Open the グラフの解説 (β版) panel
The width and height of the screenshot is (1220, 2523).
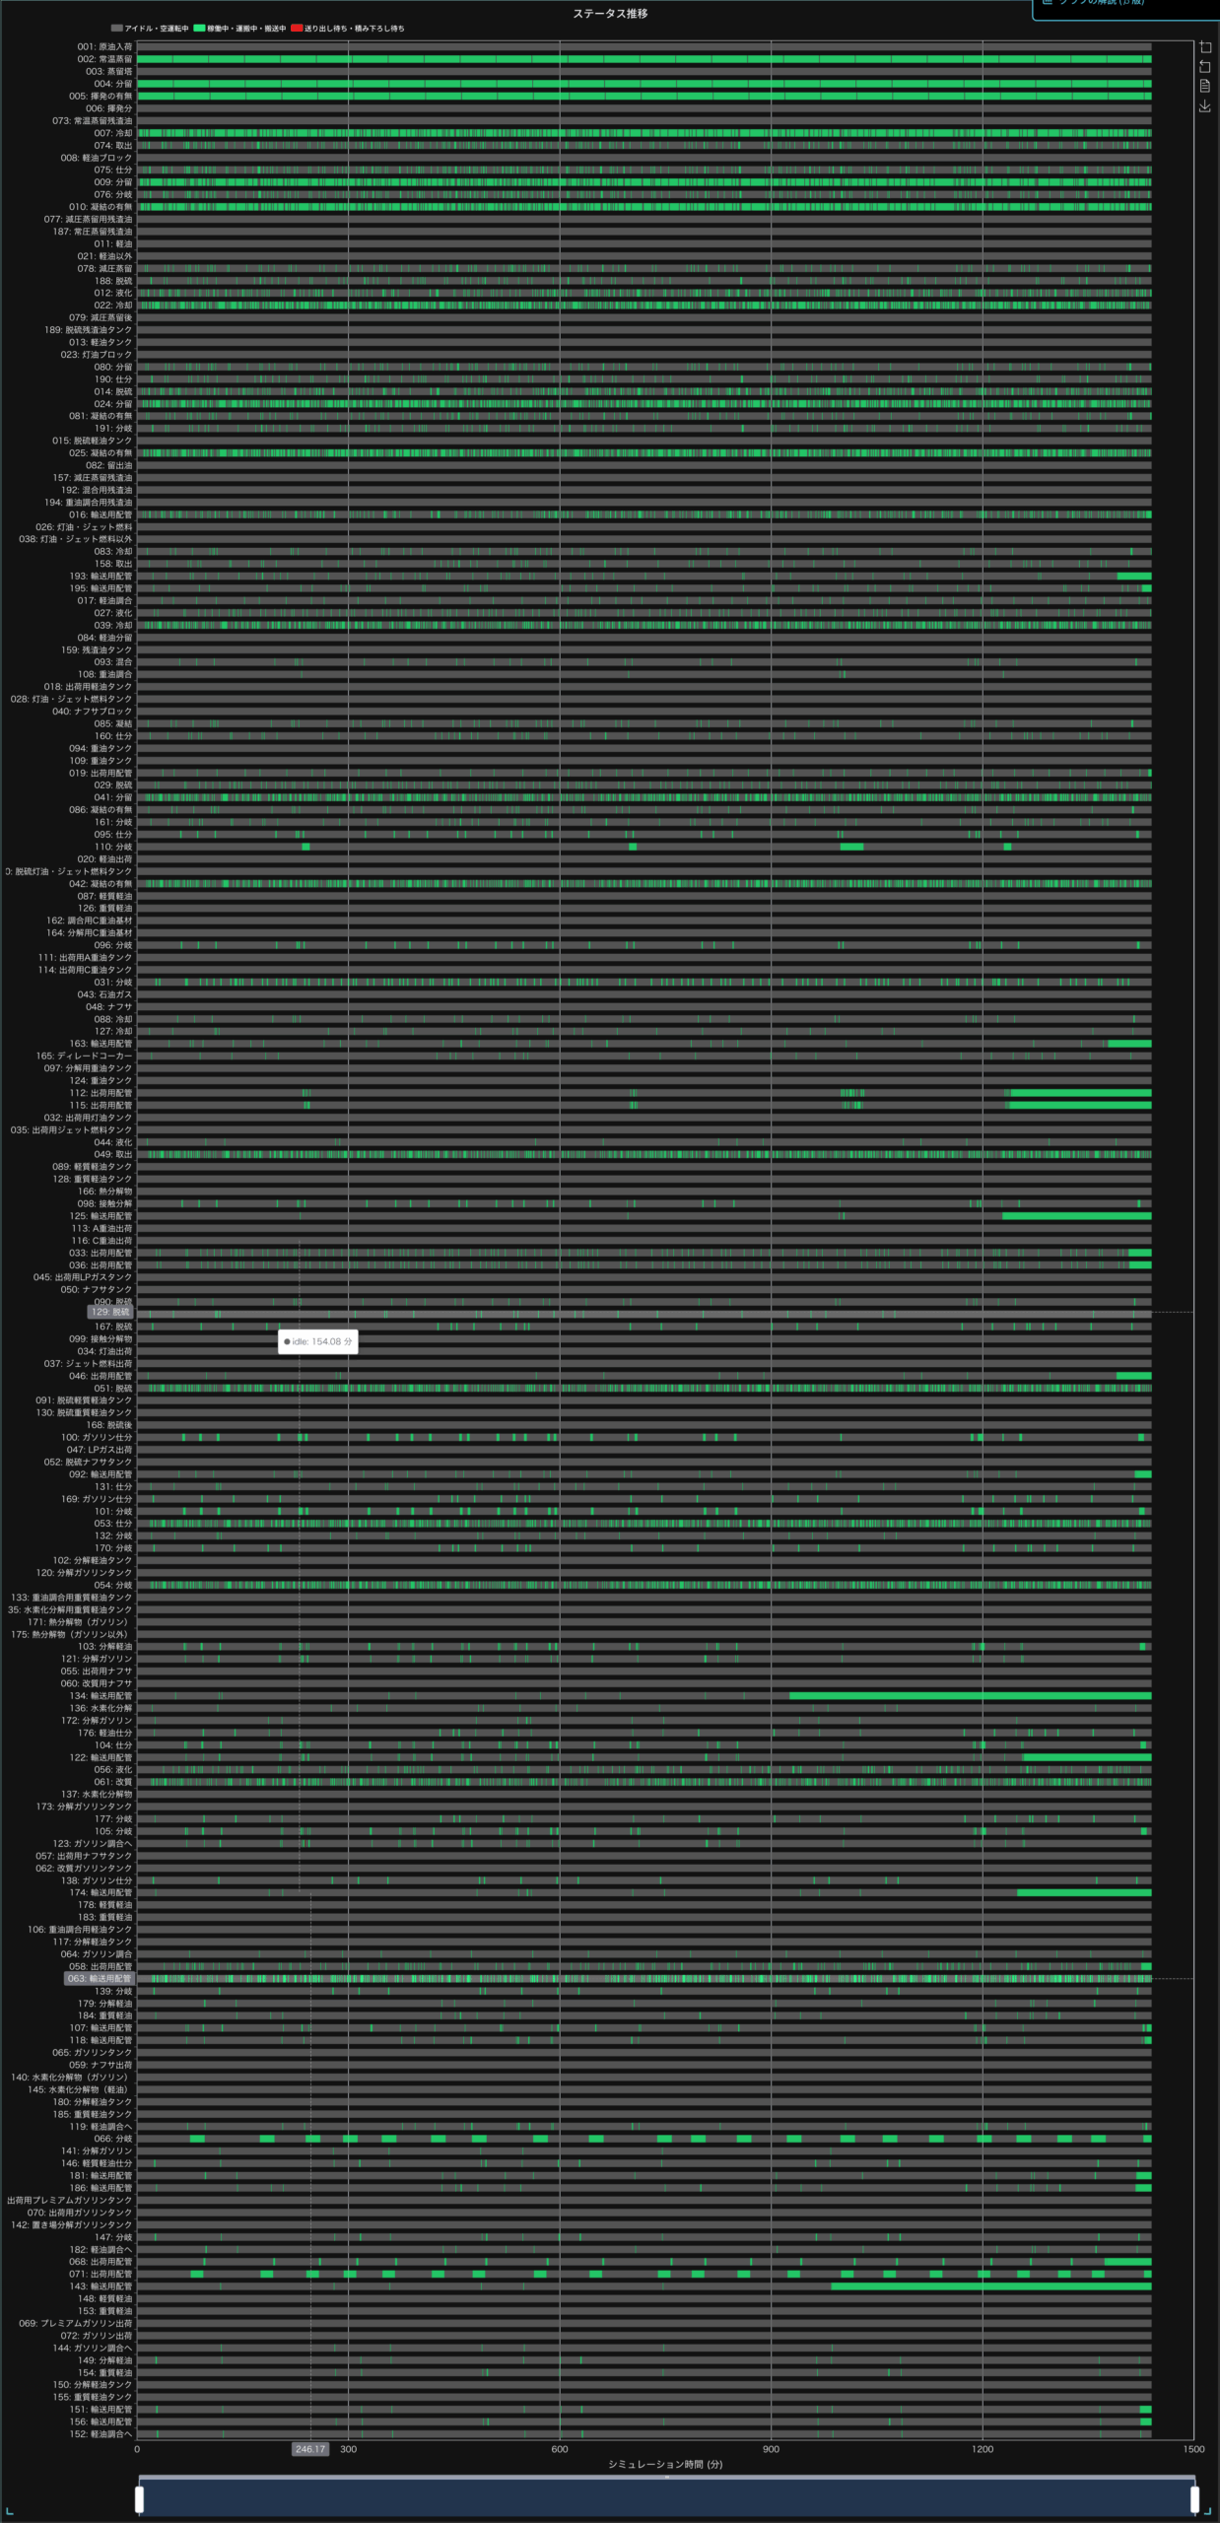(x=1102, y=4)
